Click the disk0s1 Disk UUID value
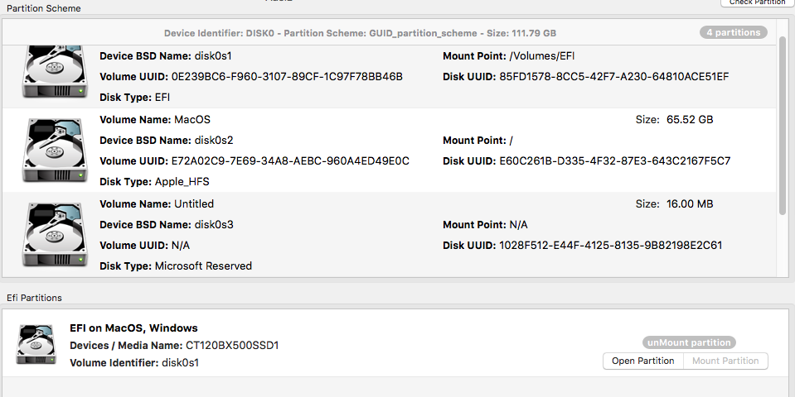 click(x=613, y=77)
